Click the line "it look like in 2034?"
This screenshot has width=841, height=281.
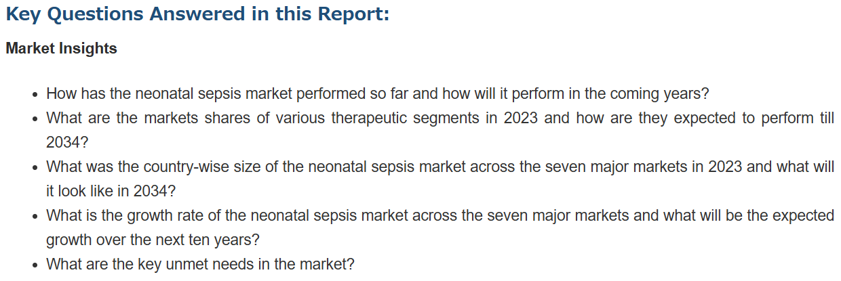[111, 191]
